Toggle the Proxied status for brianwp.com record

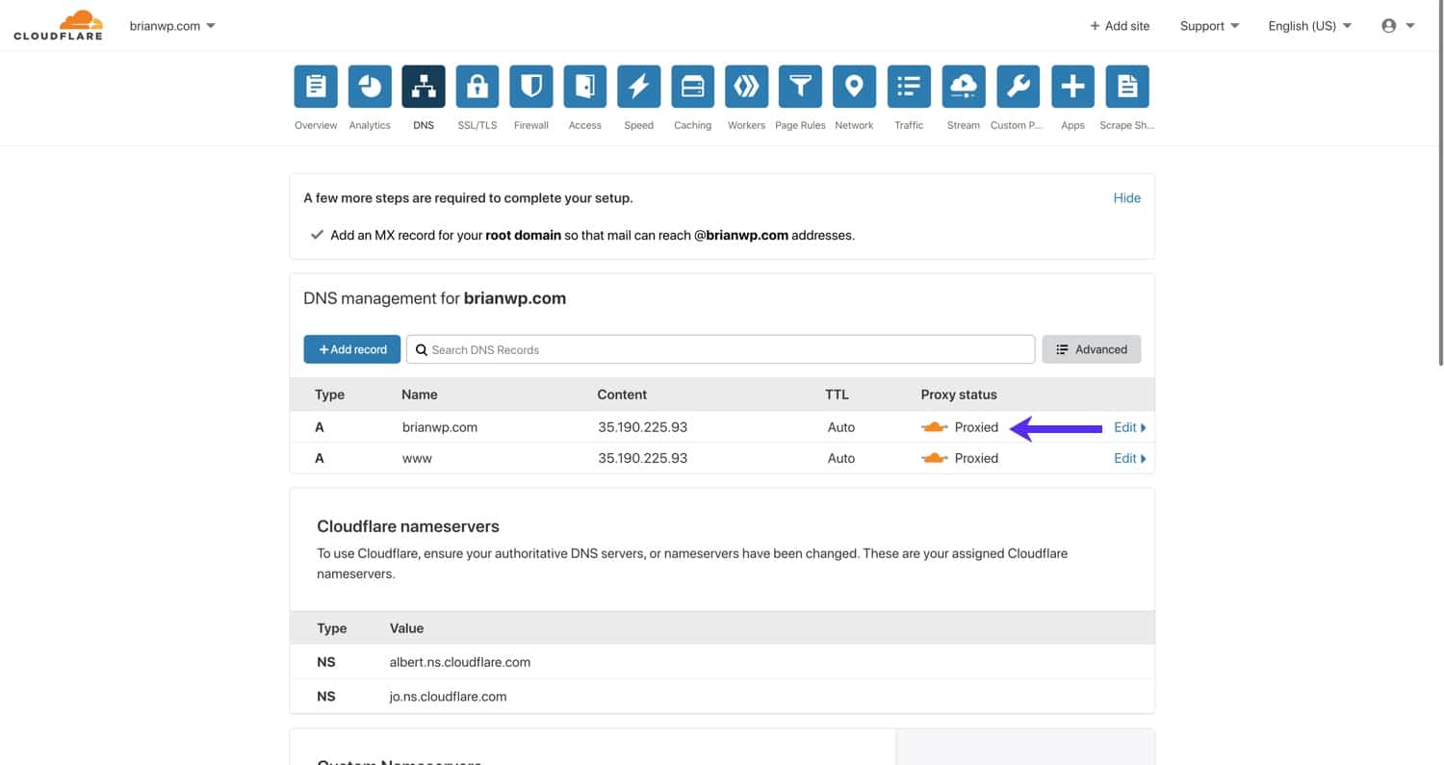[935, 426]
